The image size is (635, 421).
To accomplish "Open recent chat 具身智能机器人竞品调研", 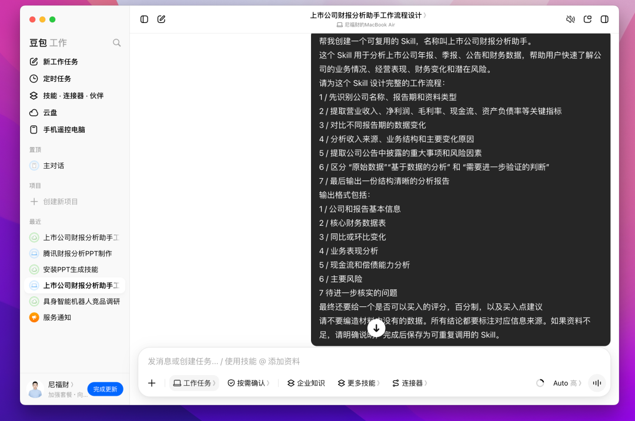I will pos(75,301).
